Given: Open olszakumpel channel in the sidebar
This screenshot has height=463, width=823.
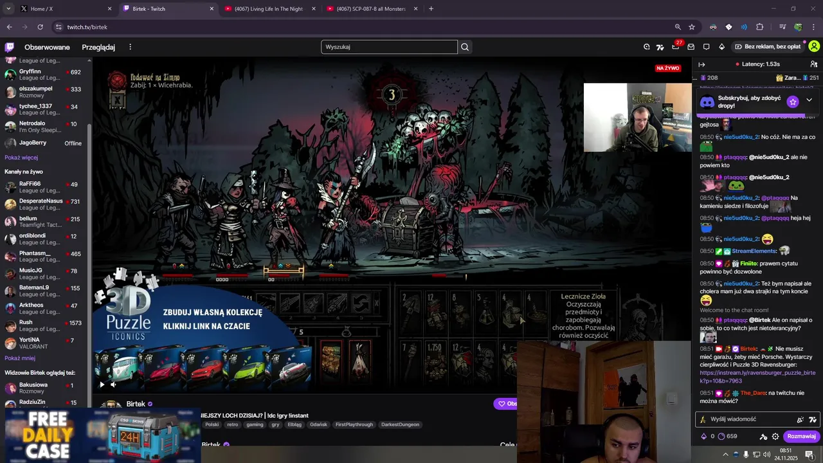Looking at the screenshot, I should pyautogui.click(x=45, y=92).
